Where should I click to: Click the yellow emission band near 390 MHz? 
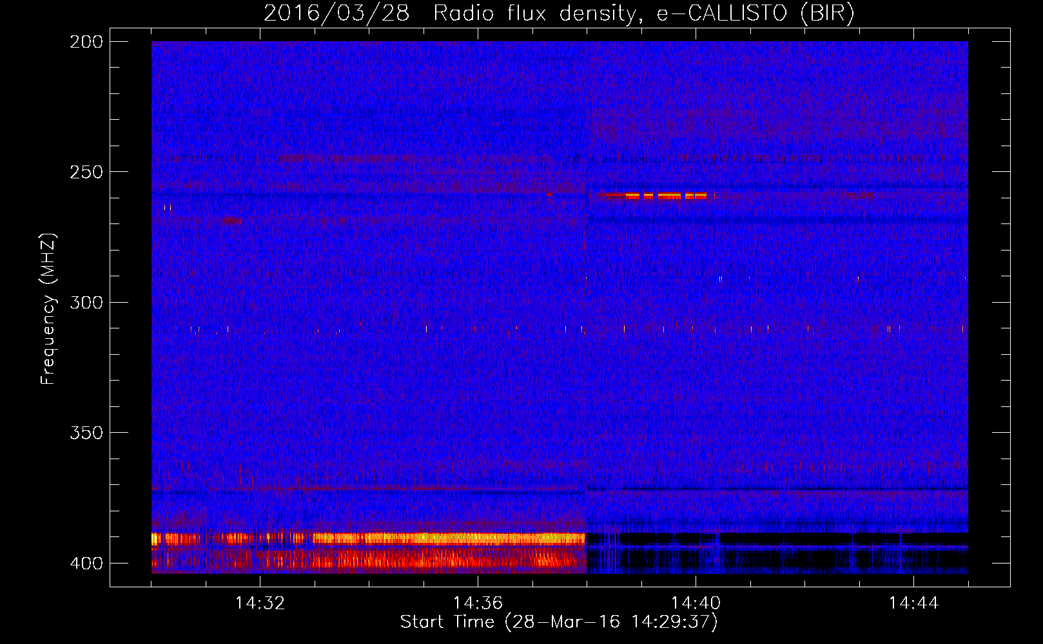point(368,539)
